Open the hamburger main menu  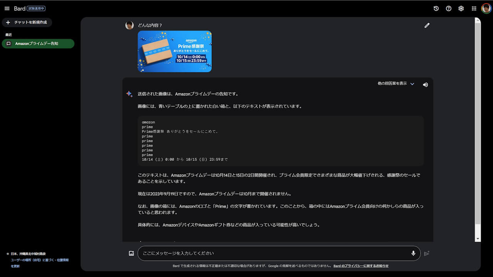click(7, 8)
